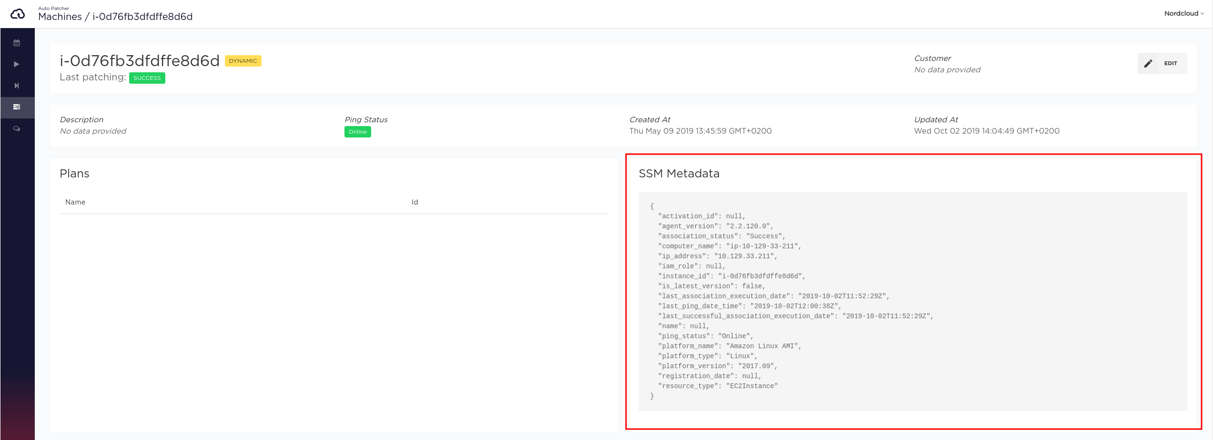
Task: Click the Plans Name column header
Action: click(75, 202)
